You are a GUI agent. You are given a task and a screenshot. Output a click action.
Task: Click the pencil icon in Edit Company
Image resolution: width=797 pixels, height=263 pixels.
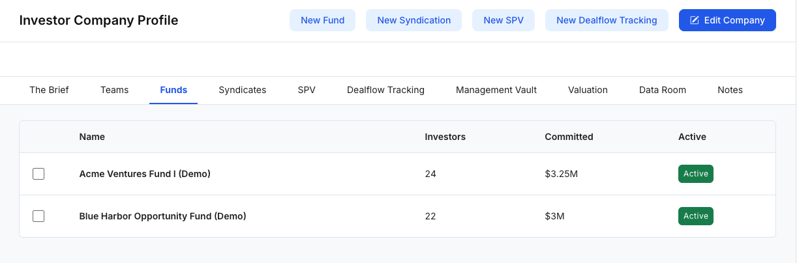[695, 20]
